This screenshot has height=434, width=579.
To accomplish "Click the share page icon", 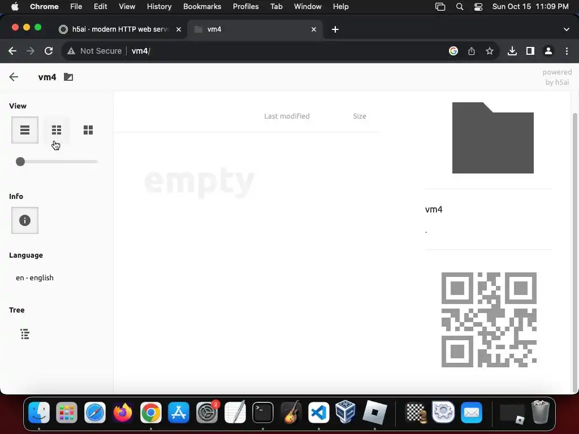I will (x=472, y=51).
